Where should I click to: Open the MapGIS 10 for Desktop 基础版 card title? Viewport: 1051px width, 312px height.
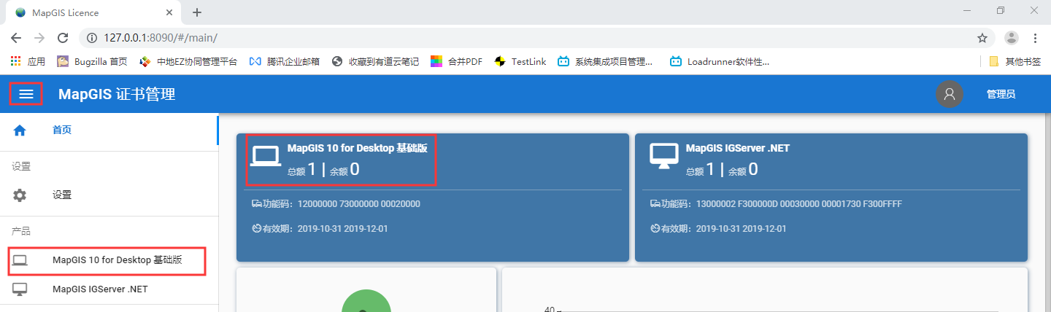357,148
